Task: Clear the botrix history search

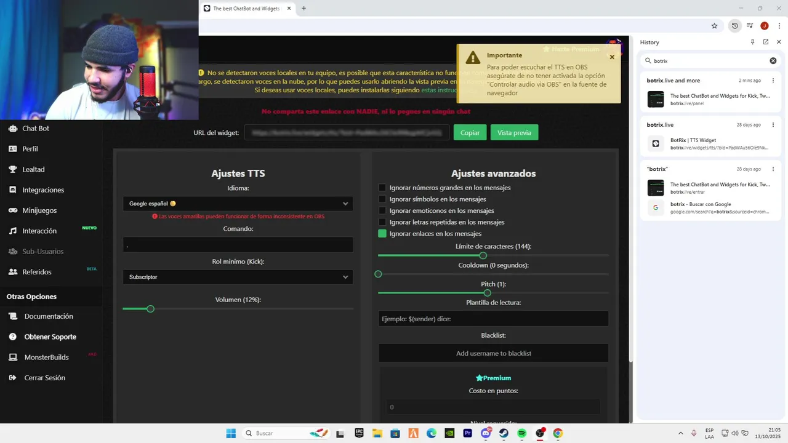Action: 773,61
